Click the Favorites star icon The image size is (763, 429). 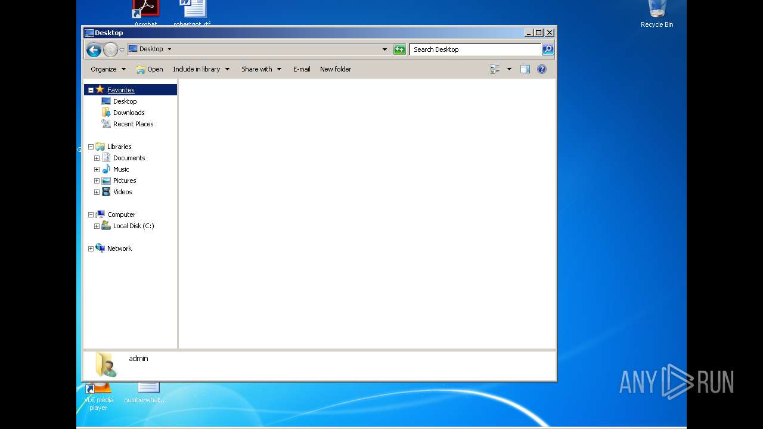[100, 89]
